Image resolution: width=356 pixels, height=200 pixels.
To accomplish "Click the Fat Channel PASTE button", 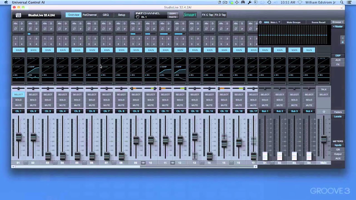I will [173, 17].
